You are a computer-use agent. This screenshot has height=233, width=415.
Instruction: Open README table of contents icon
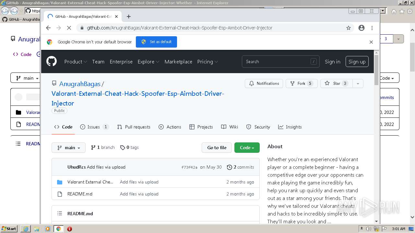coord(60,214)
